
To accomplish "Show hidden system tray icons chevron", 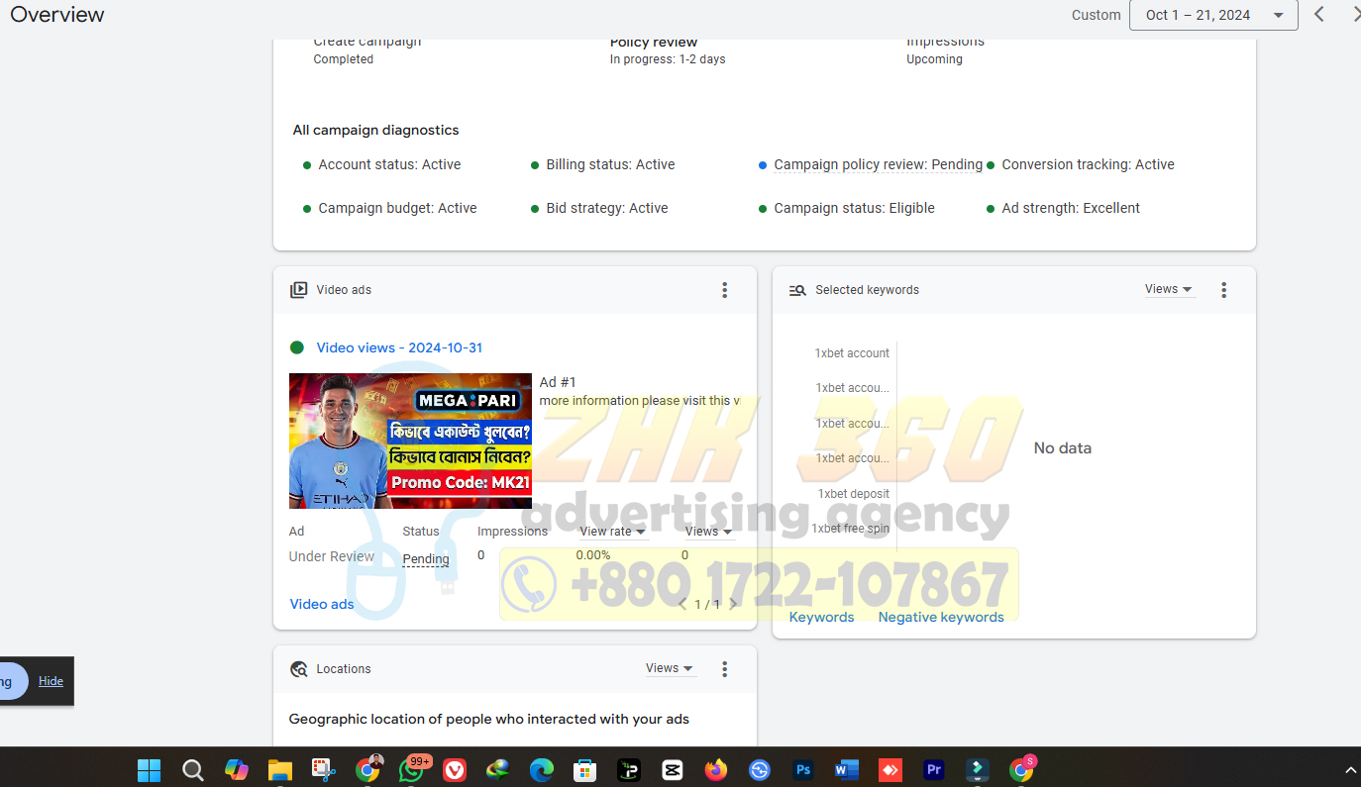I will (x=1350, y=769).
